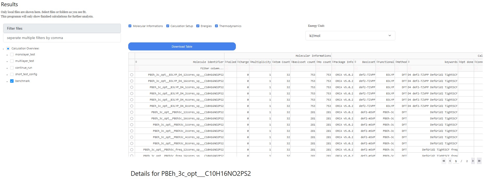This screenshot has width=485, height=181.
Task: Expand the continue_run tree node
Action: [x=7, y=68]
